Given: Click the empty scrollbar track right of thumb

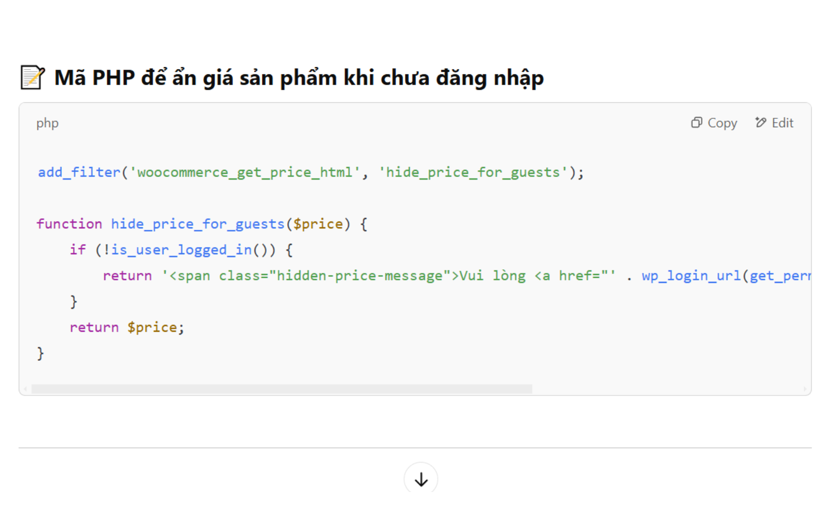Looking at the screenshot, I should click(x=667, y=389).
